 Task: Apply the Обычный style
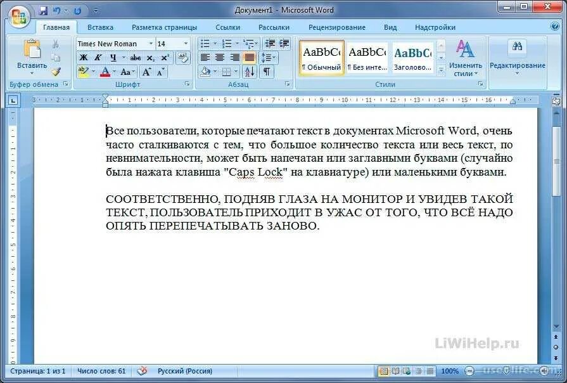point(321,58)
